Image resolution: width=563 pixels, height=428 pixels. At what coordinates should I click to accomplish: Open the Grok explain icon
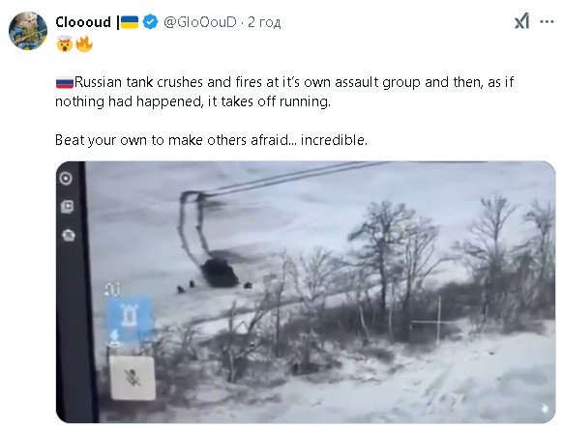tap(521, 21)
